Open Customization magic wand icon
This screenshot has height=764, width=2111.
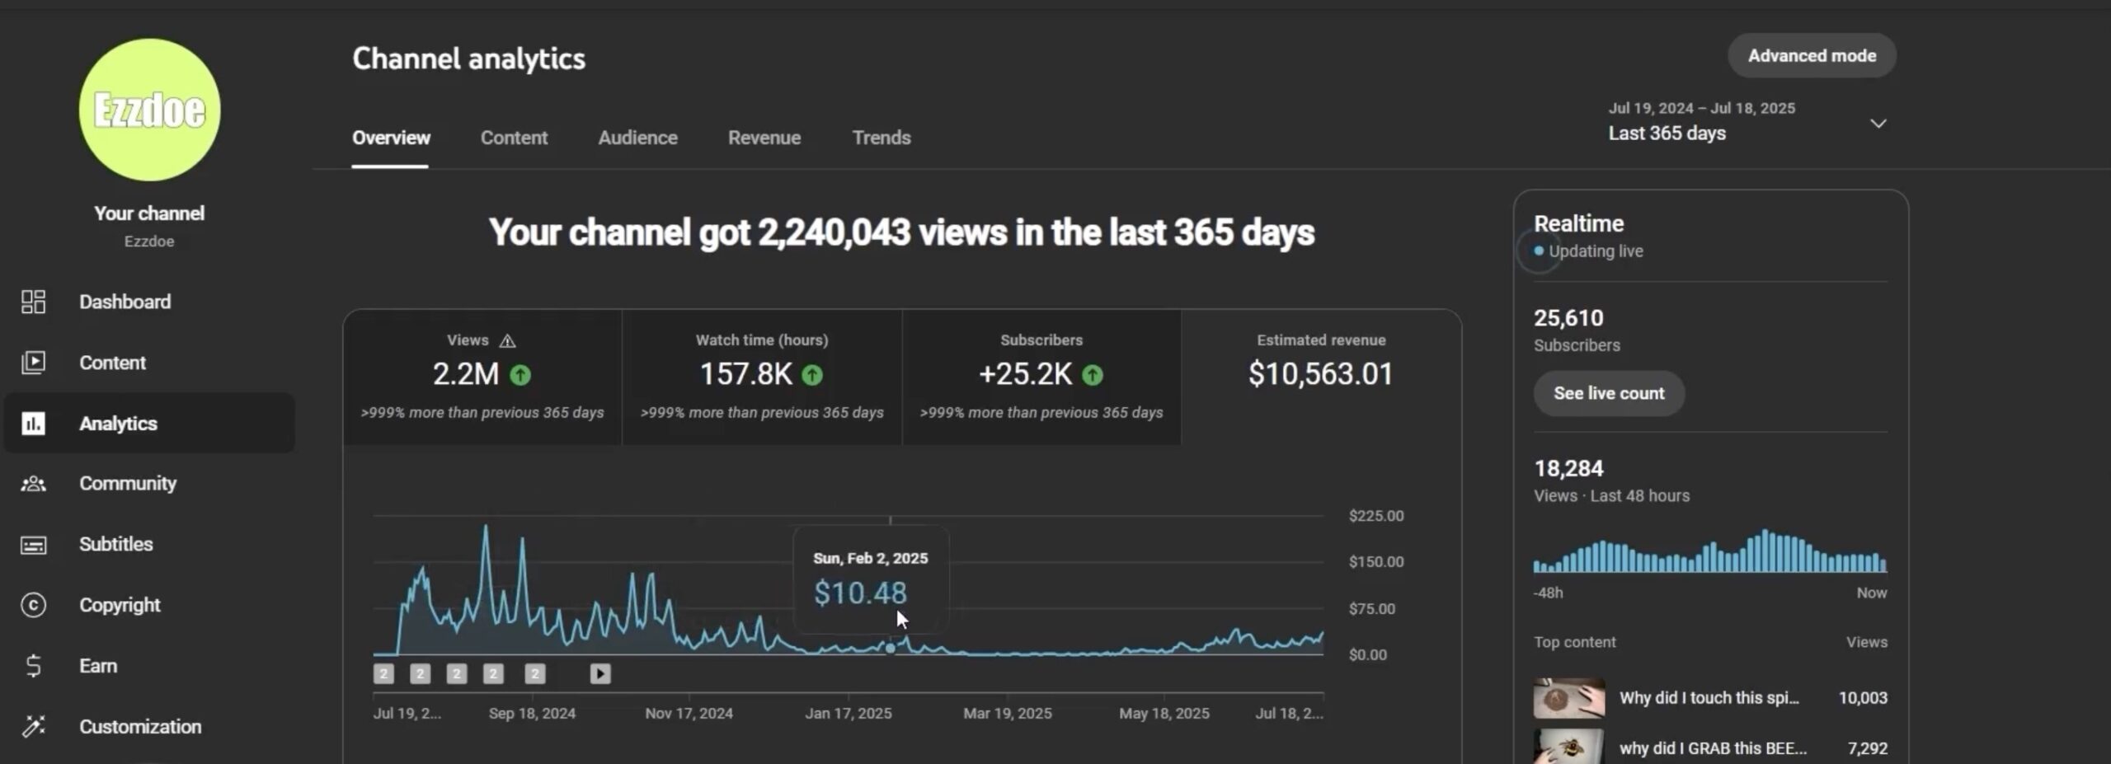coord(33,726)
